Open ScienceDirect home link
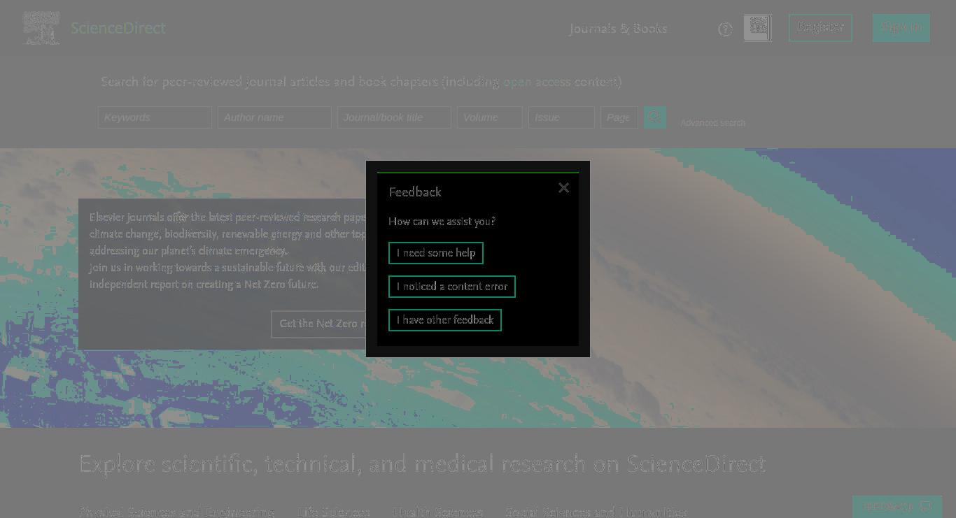This screenshot has width=956, height=518. coord(118,28)
